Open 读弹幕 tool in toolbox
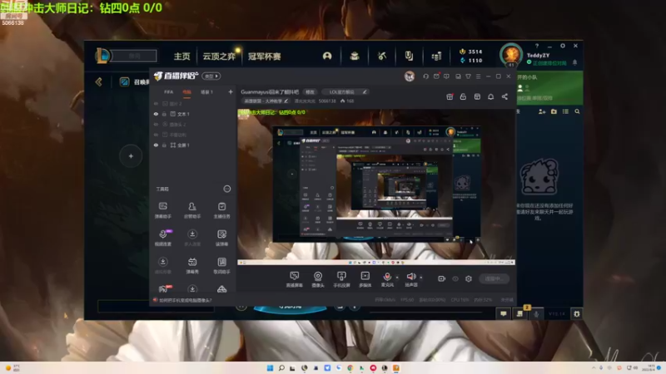This screenshot has width=666, height=374. tap(221, 238)
